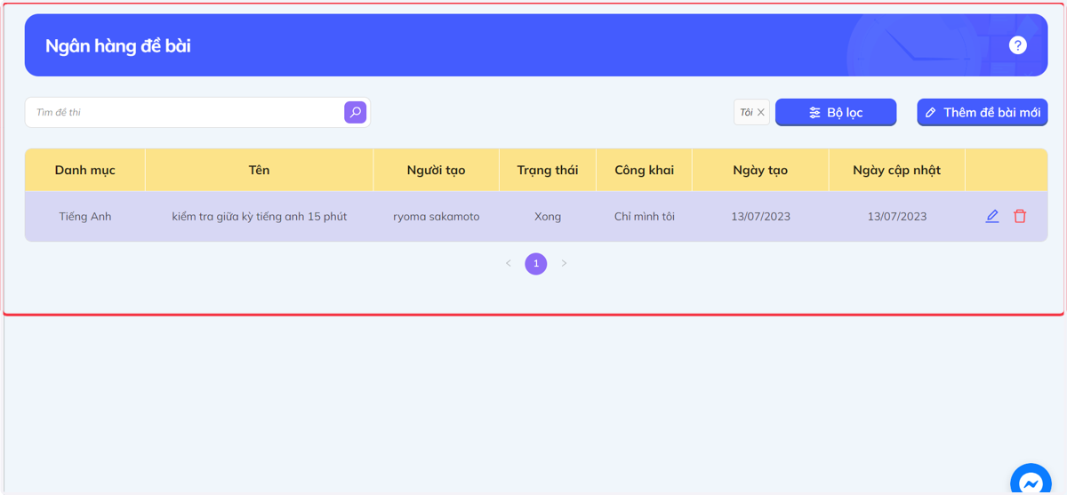Go to next page arrow
The width and height of the screenshot is (1067, 495).
[x=564, y=263]
